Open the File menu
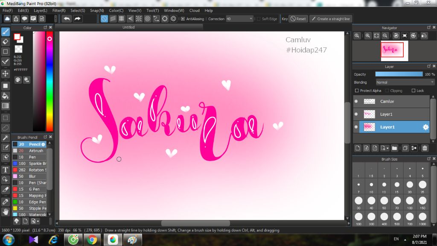Viewport: 437px width, 246px height. [x=8, y=10]
